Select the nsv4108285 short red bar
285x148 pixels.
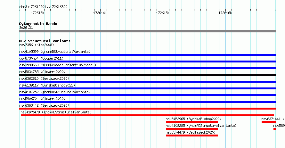[x=192, y=129]
